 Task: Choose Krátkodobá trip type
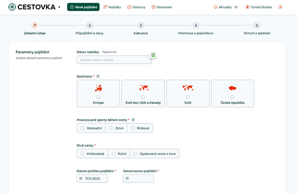pyautogui.click(x=93, y=154)
